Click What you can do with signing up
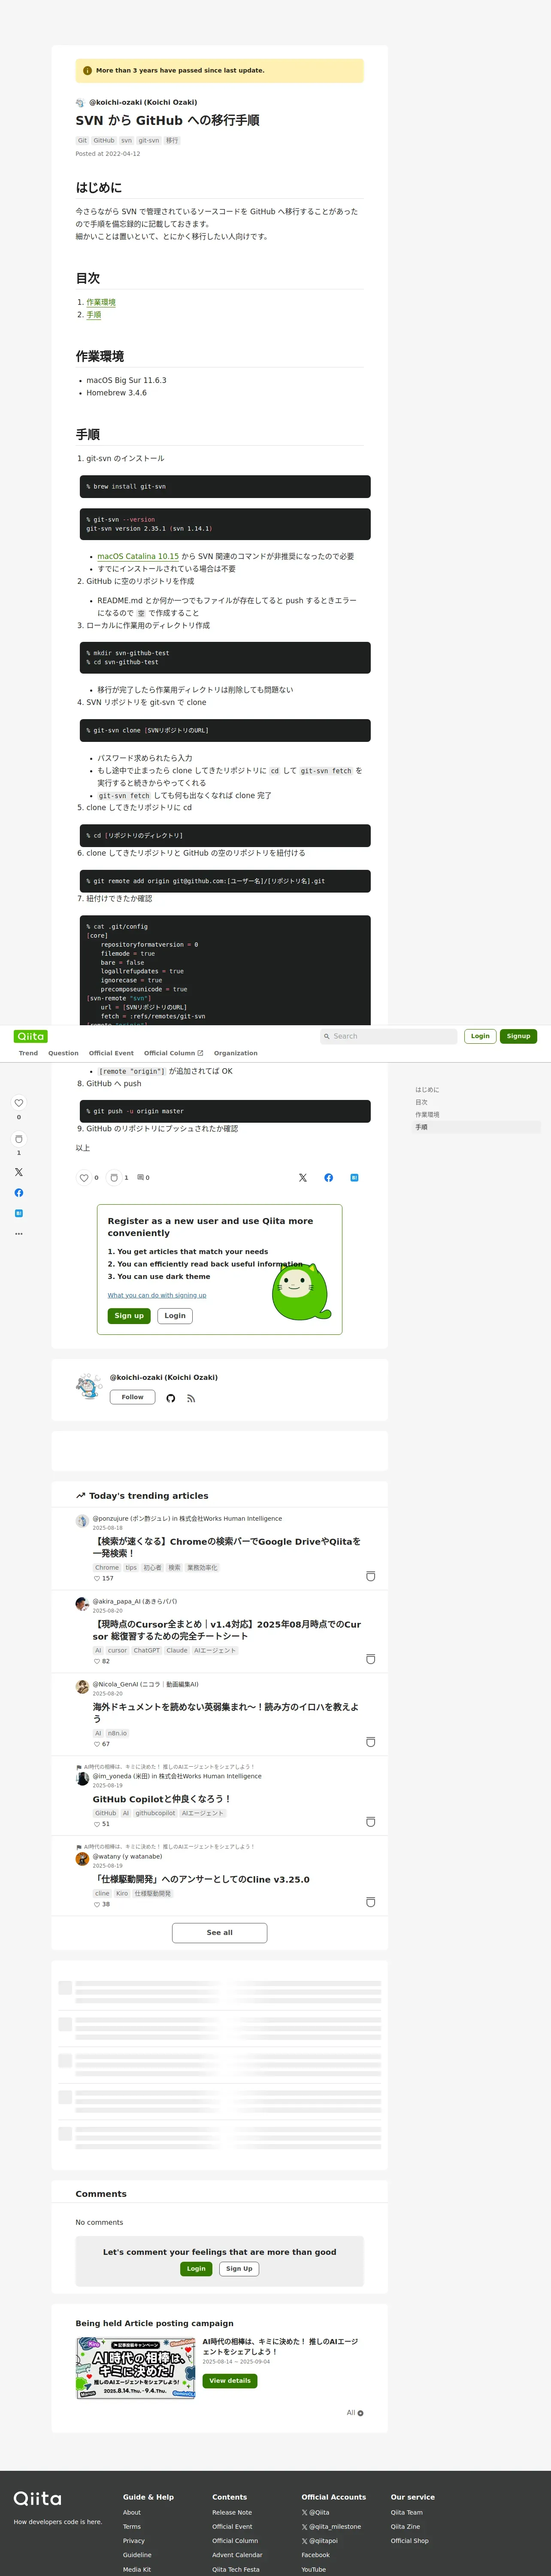The image size is (551, 2576). [x=157, y=1295]
